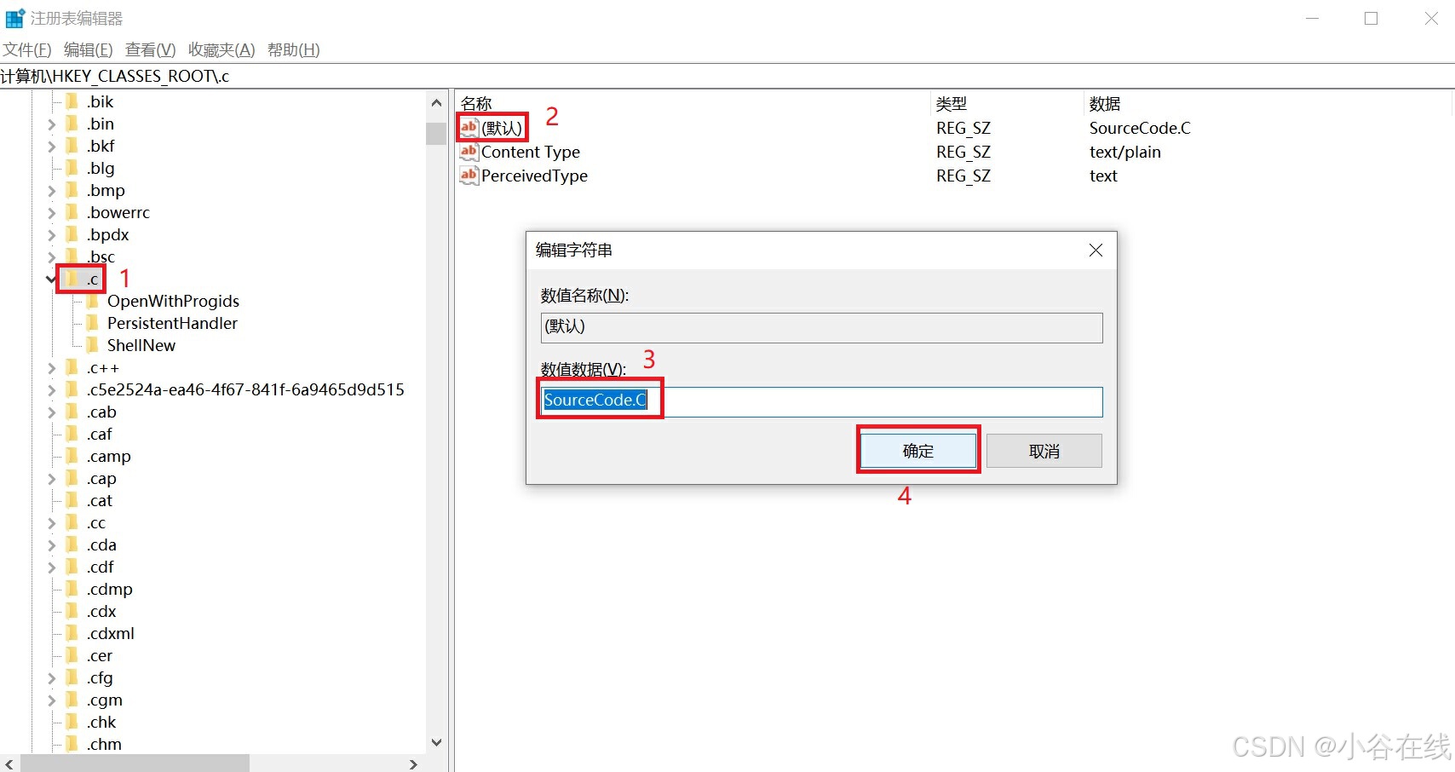Click the folder icon of .camp key
The image size is (1455, 772).
coord(72,456)
